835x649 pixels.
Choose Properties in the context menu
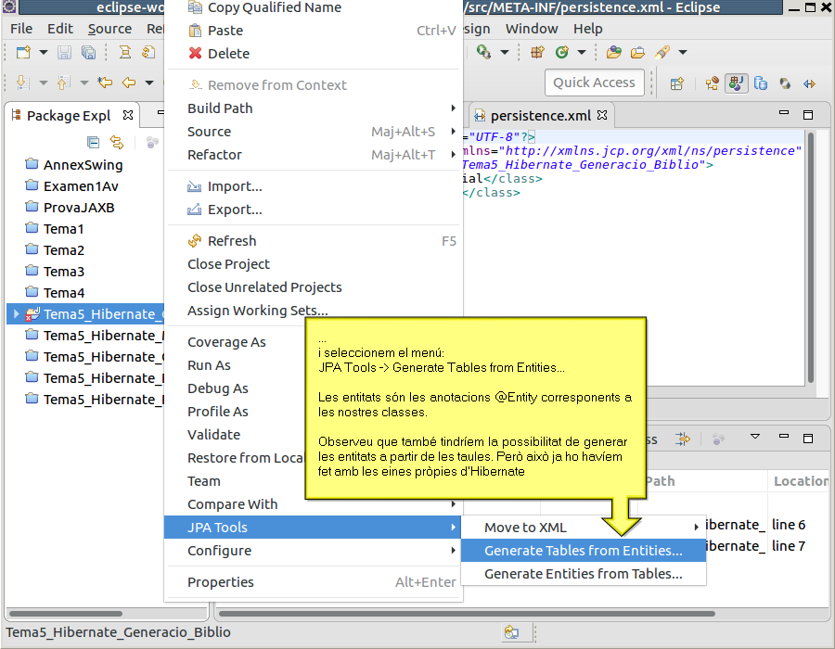coord(314,582)
